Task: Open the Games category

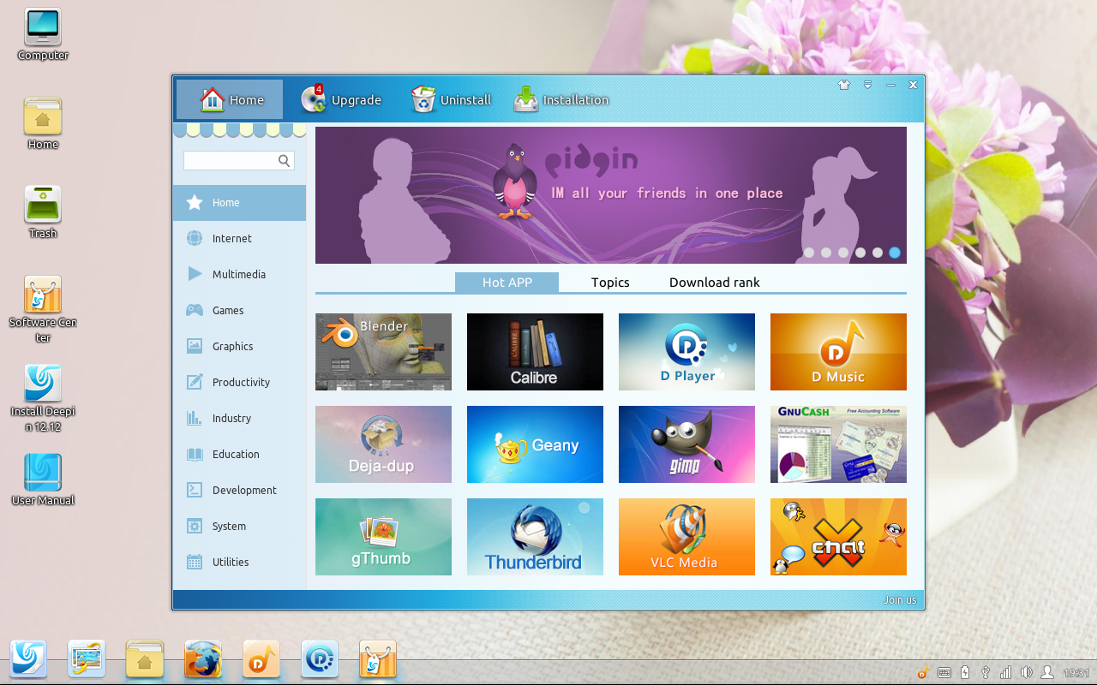Action: (x=239, y=311)
